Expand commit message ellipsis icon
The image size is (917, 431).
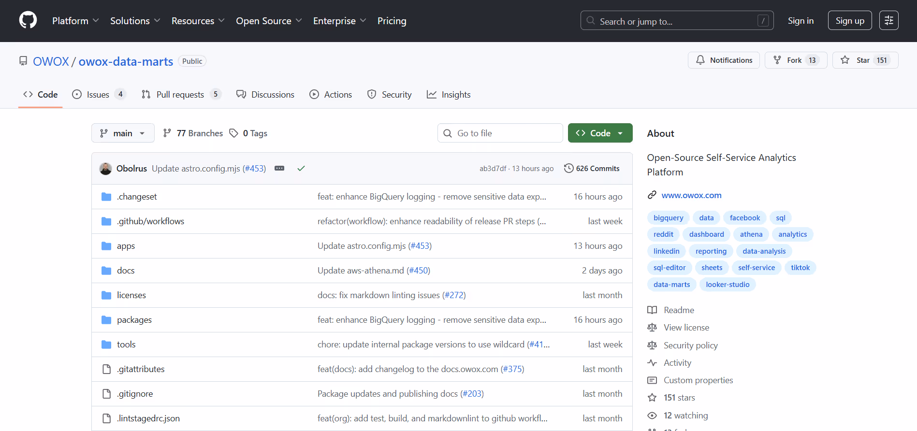[279, 168]
